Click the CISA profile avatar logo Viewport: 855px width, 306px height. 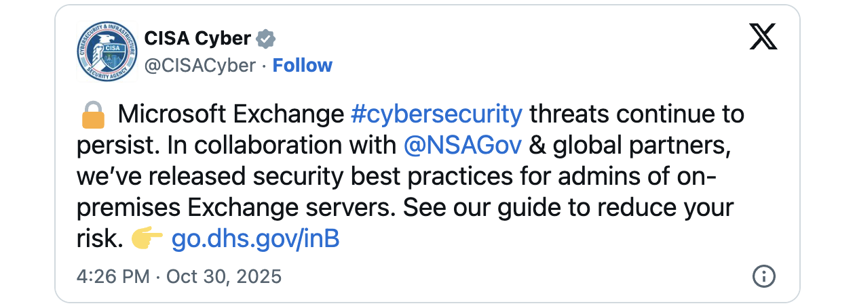click(104, 52)
